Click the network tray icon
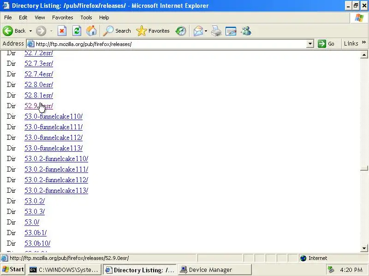The height and width of the screenshot is (276, 369). (331, 270)
